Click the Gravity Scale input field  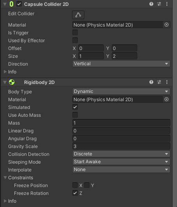tap(121, 146)
